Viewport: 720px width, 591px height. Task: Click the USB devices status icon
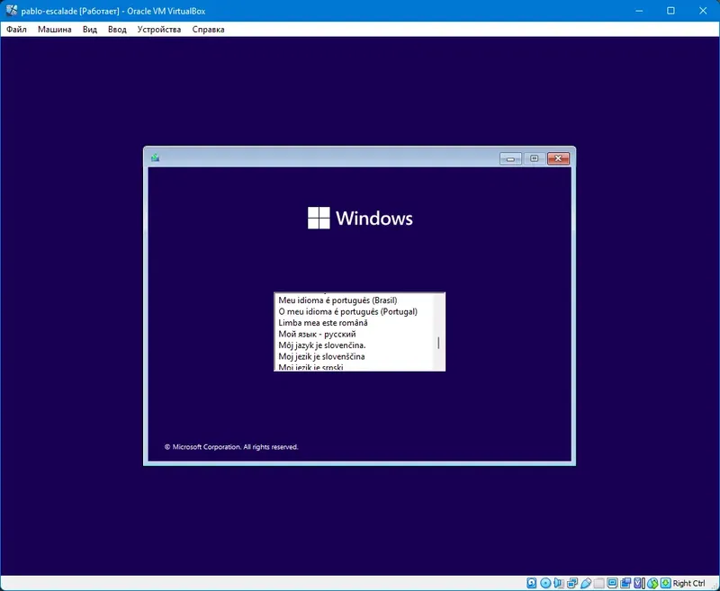coord(585,583)
